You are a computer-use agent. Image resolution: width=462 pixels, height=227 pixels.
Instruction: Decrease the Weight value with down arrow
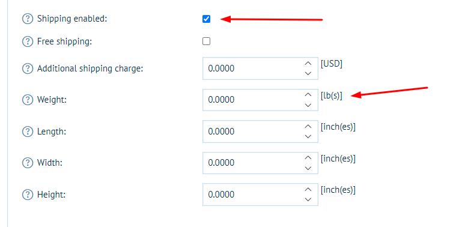[x=308, y=105]
